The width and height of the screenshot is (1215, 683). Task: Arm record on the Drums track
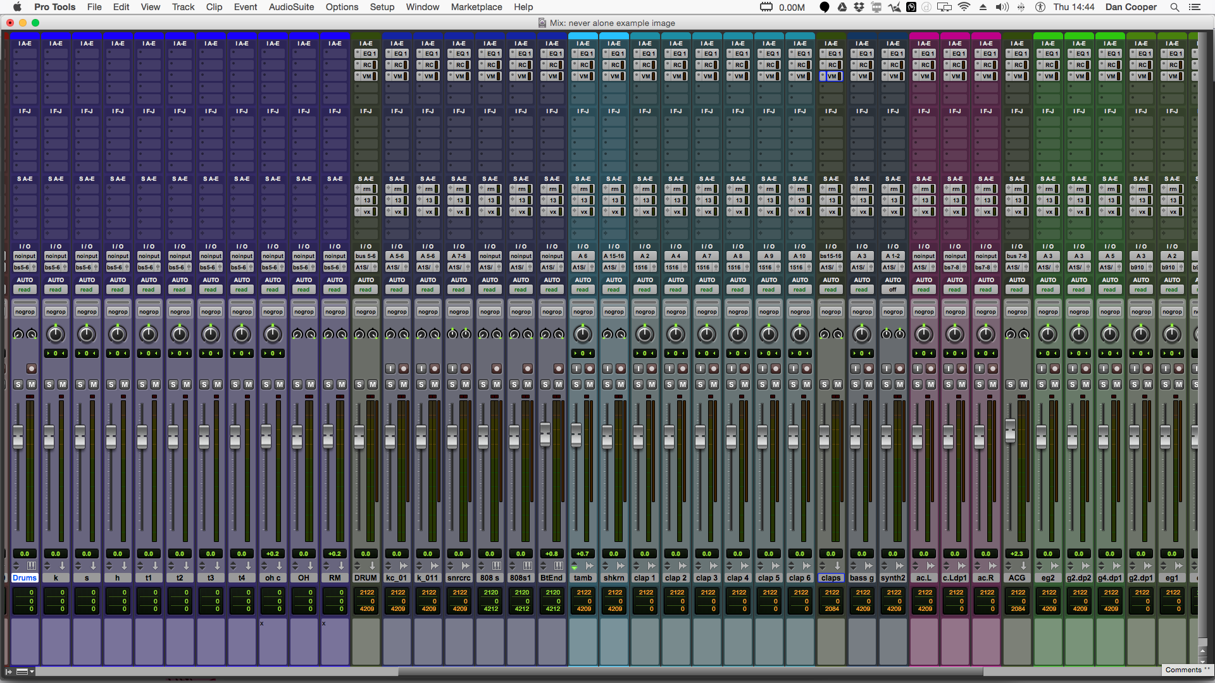pyautogui.click(x=32, y=369)
